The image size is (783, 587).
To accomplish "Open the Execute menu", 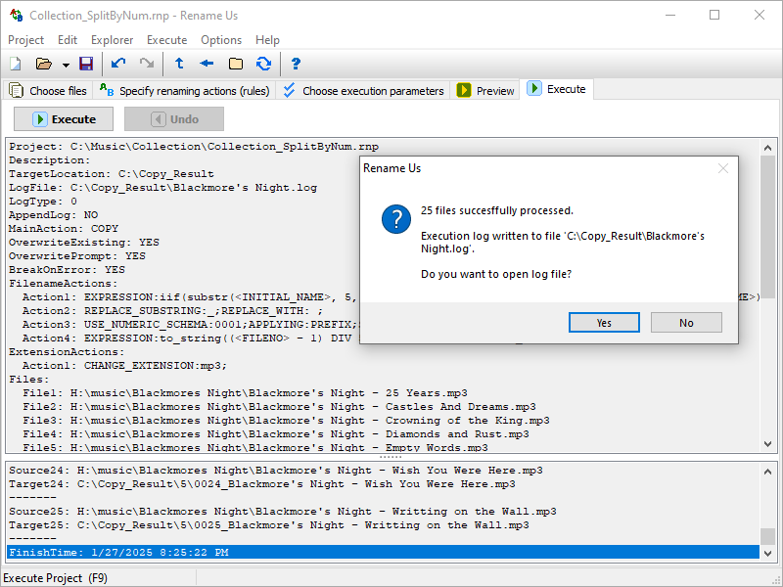I will [166, 40].
